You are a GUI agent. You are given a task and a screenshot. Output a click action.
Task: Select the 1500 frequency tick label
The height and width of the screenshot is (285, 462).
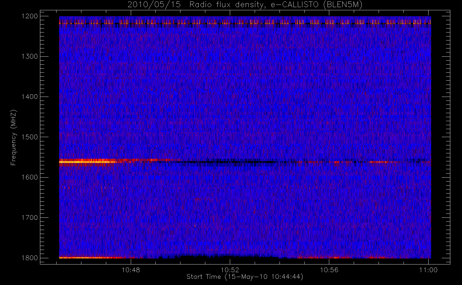coord(30,137)
